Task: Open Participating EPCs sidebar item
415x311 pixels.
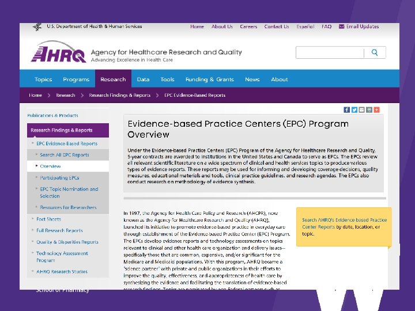Action: pyautogui.click(x=59, y=178)
